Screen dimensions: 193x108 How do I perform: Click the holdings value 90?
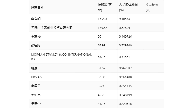pyautogui.click(x=100, y=37)
